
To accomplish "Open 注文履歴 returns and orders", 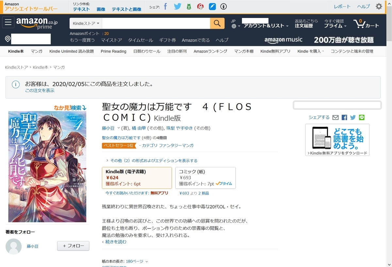I will click(x=306, y=24).
